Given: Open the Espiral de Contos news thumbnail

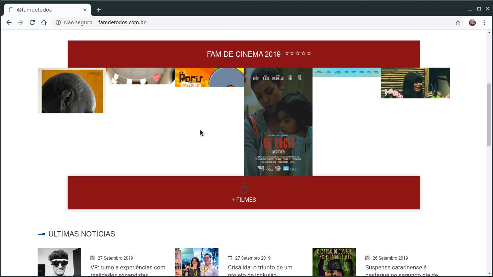Looking at the screenshot, I should click(334, 263).
